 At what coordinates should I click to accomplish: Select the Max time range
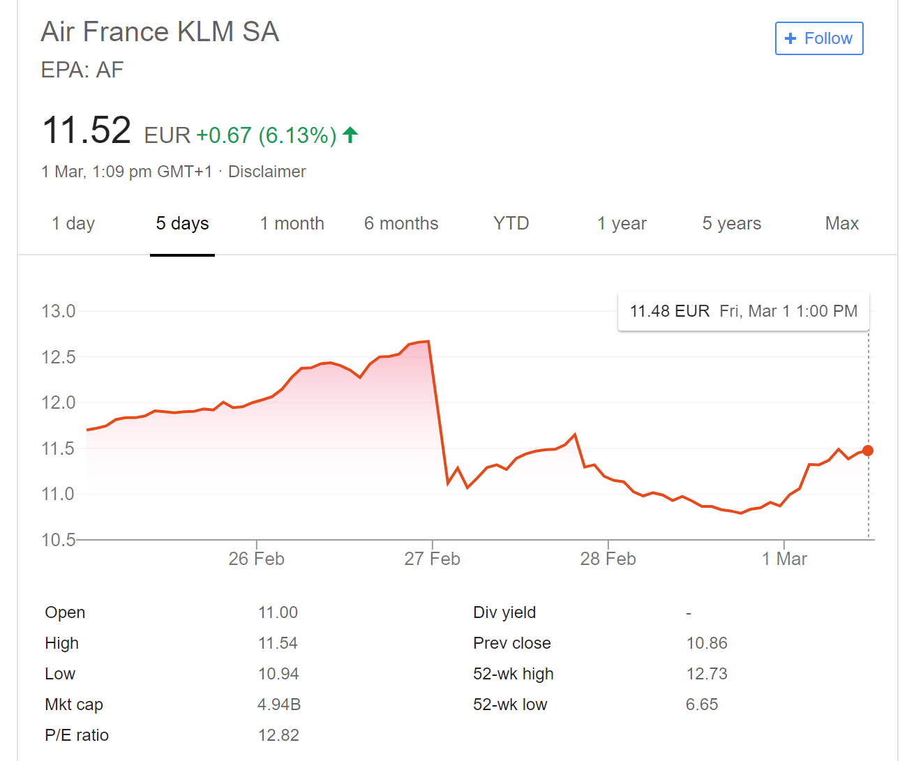coord(841,223)
